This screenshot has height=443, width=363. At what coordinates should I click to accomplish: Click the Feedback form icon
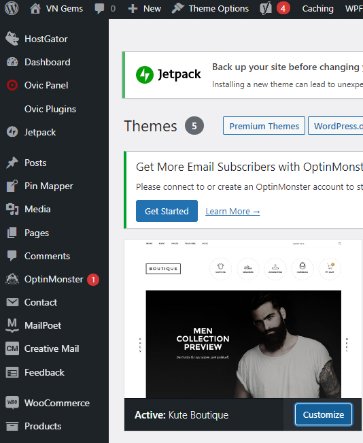pyautogui.click(x=12, y=372)
